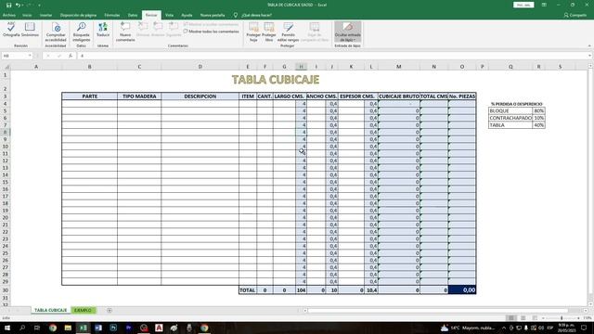Viewport: 594px width, 334px height.
Task: Open Ribbon display options icon
Action: click(x=544, y=5)
